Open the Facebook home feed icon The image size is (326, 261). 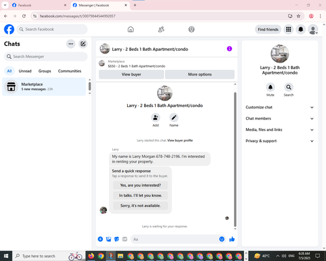130,29
